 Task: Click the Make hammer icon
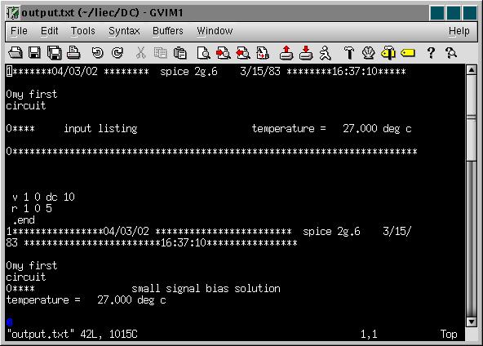pyautogui.click(x=349, y=53)
